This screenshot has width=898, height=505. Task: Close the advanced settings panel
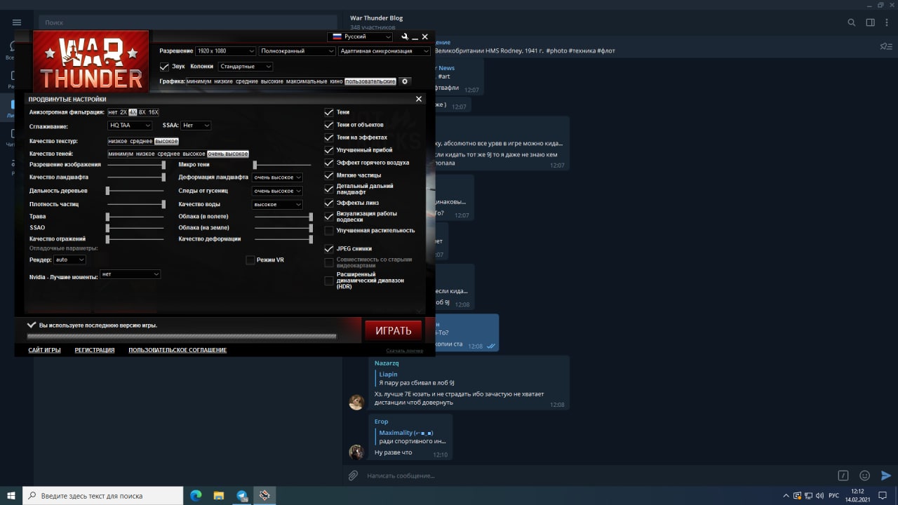click(419, 99)
